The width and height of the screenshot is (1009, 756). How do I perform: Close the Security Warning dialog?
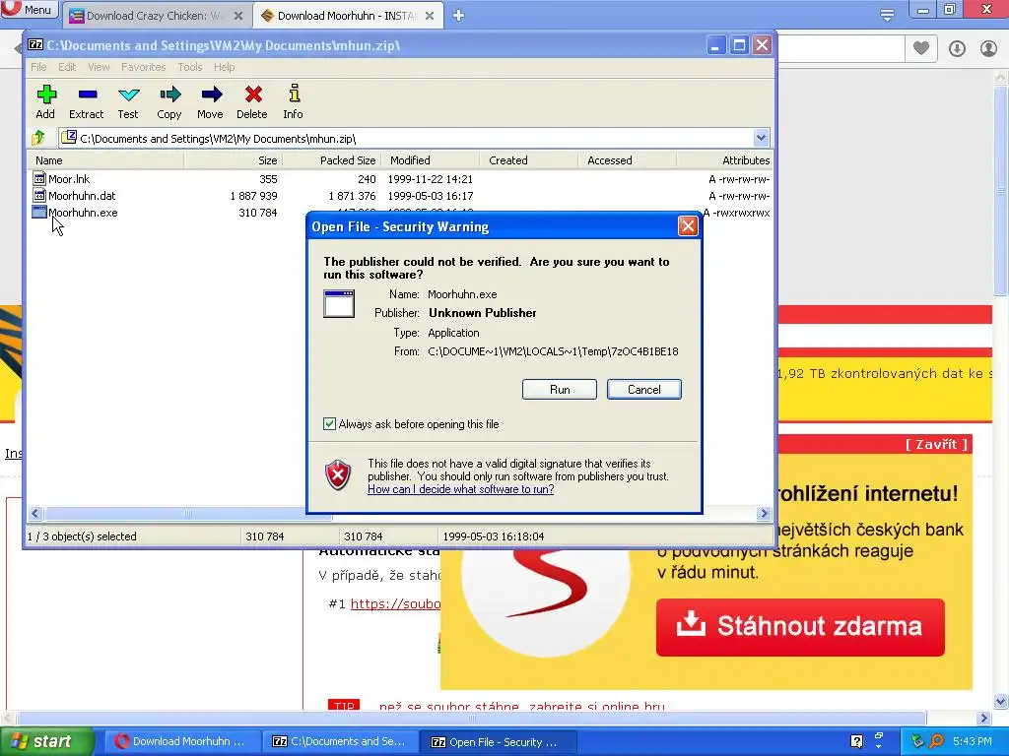click(688, 226)
